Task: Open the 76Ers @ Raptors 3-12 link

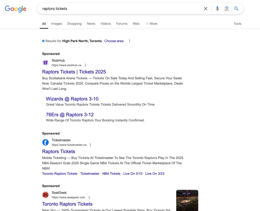Action: click(70, 115)
